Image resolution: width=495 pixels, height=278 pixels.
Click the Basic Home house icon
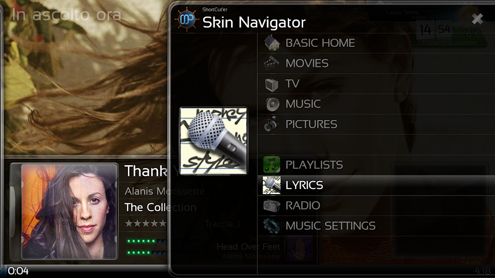[x=272, y=43]
